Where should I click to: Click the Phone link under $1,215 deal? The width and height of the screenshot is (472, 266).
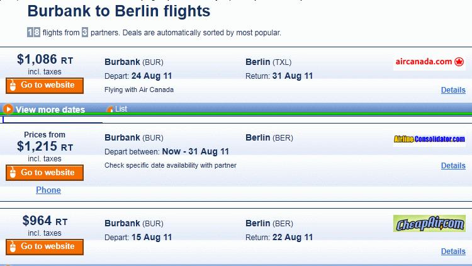(x=48, y=190)
